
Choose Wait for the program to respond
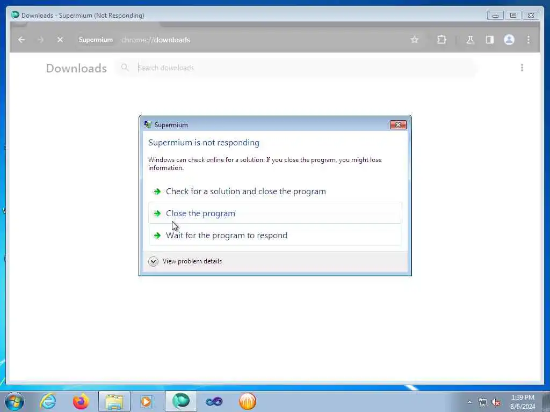pyautogui.click(x=275, y=235)
